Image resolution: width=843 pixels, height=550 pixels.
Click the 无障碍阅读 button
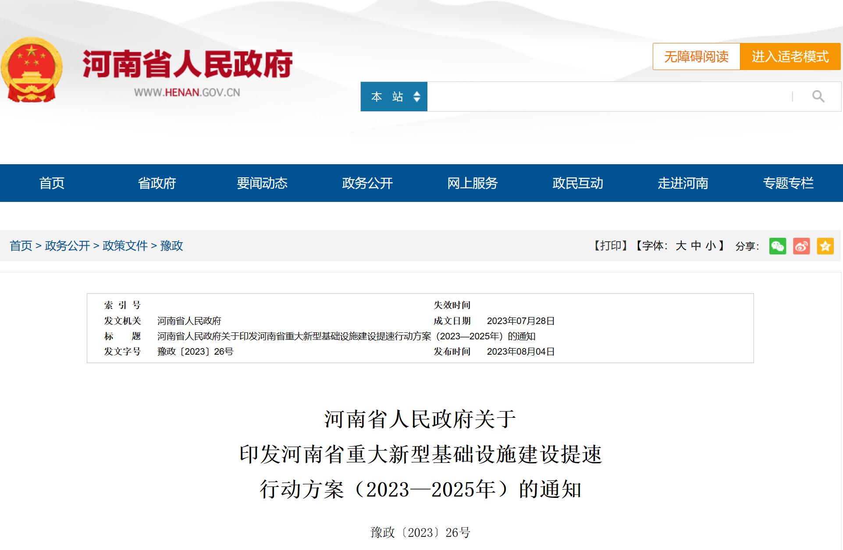[696, 56]
